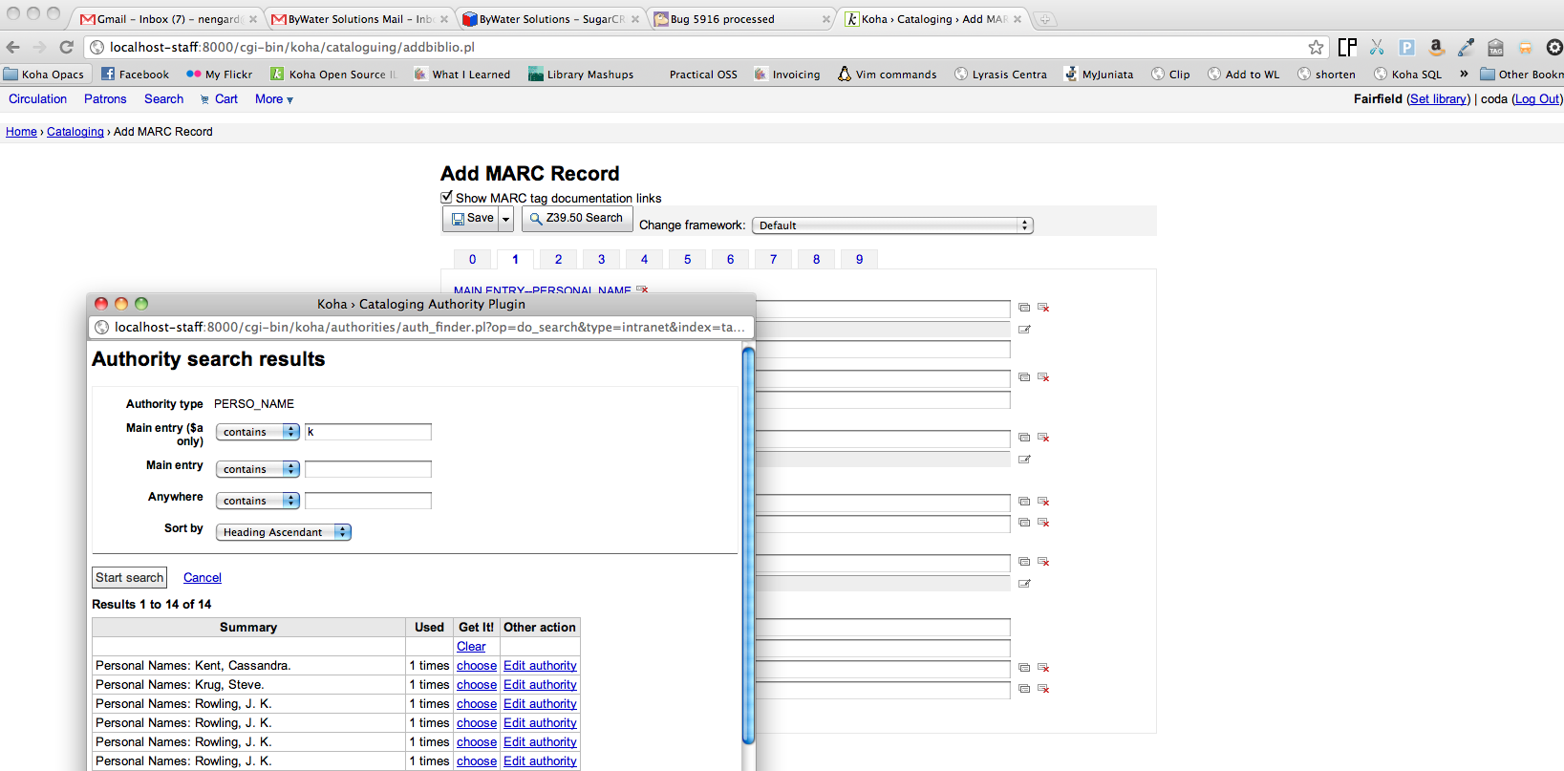
Task: Click the Start search button
Action: (x=130, y=578)
